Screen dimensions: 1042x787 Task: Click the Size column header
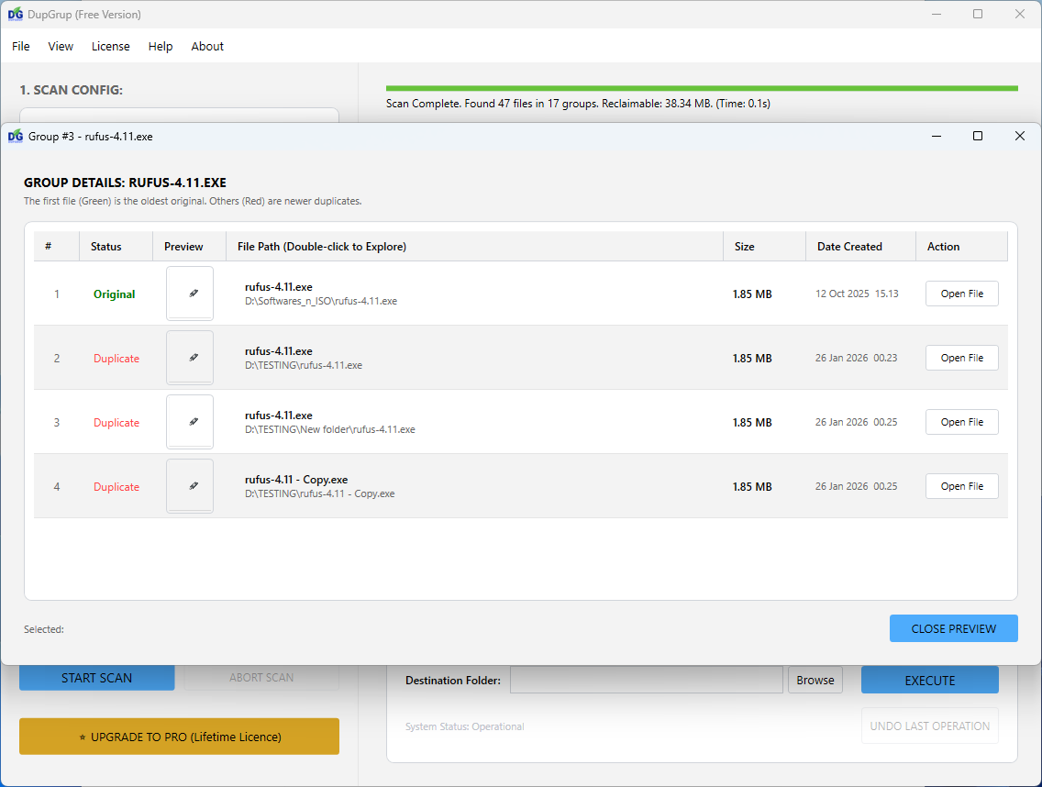tap(745, 246)
